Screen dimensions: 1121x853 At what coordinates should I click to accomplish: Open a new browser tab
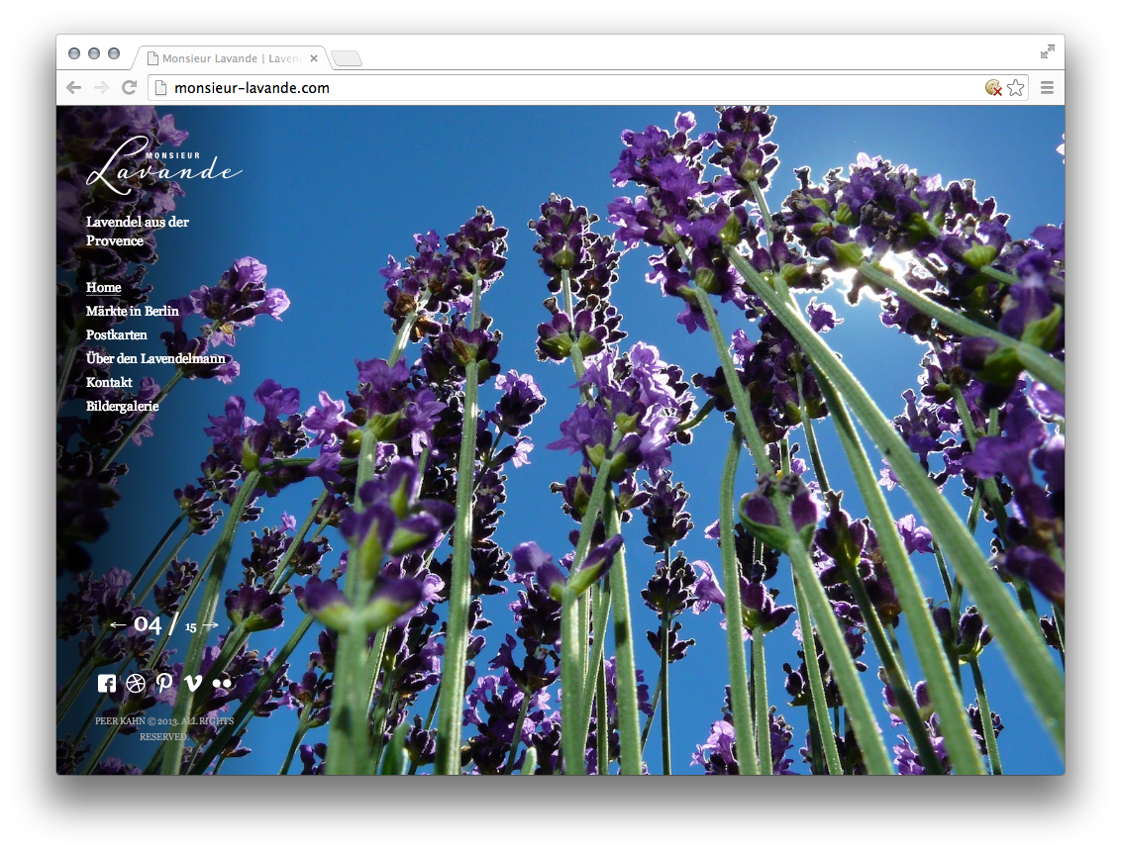pos(347,58)
